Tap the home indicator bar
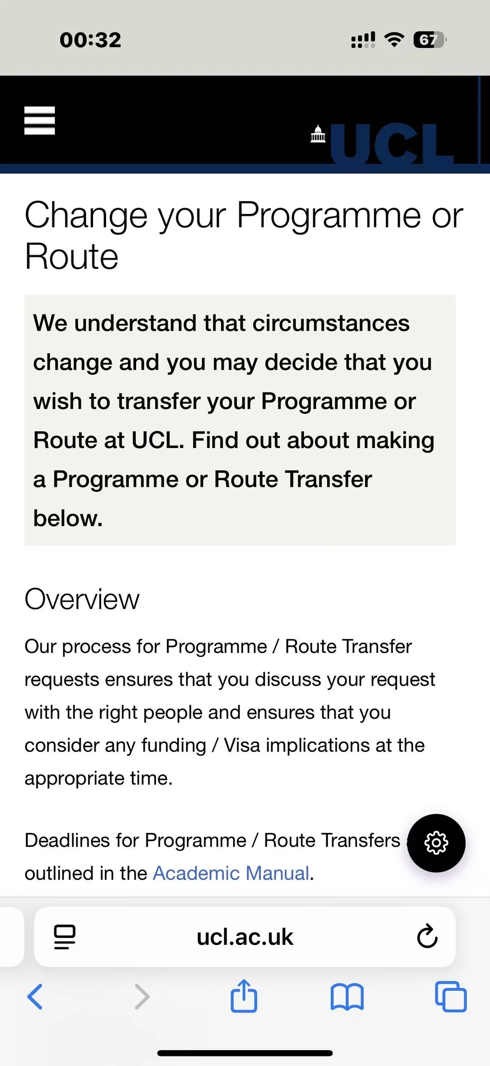Image resolution: width=490 pixels, height=1066 pixels. point(245,1053)
